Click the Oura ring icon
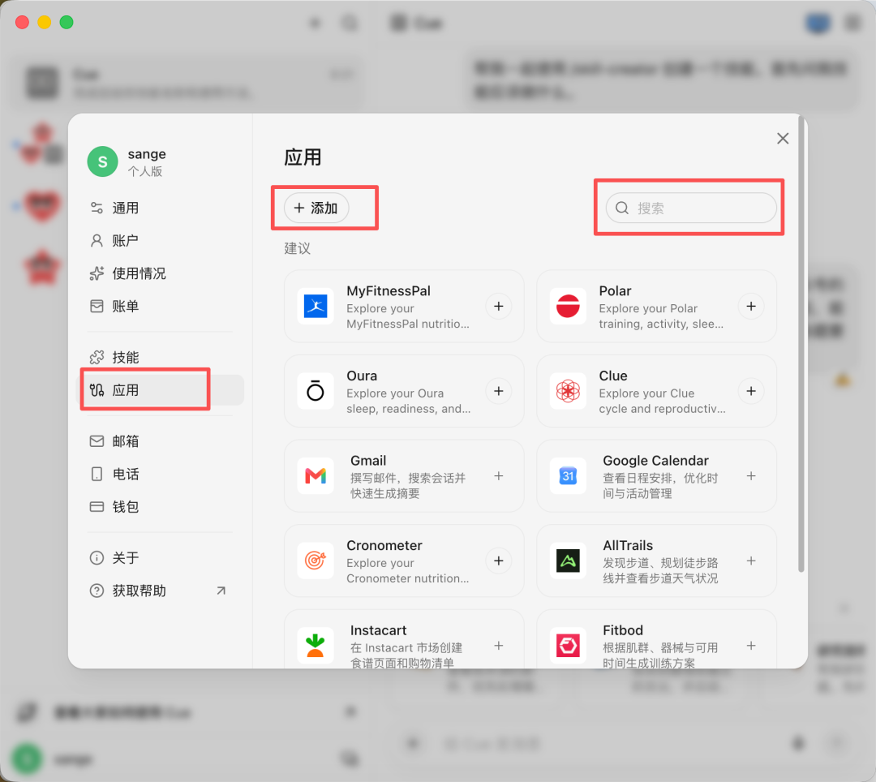 (316, 391)
